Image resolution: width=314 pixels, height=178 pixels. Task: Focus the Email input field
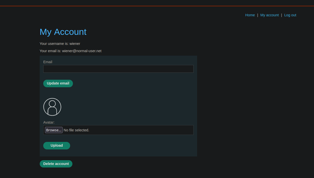click(x=118, y=69)
